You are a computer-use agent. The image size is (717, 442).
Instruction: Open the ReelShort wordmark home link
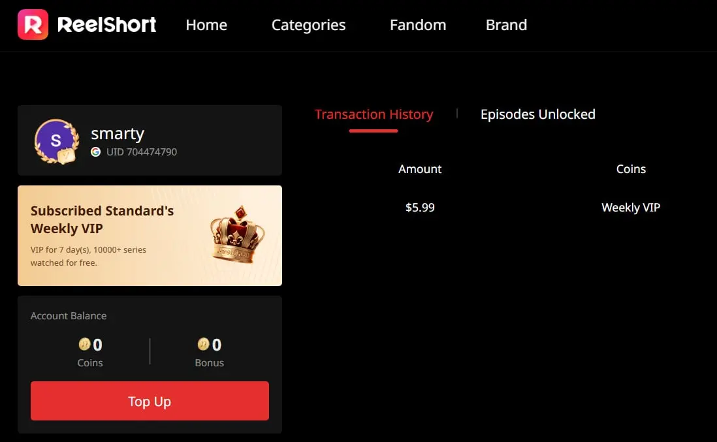(x=107, y=25)
